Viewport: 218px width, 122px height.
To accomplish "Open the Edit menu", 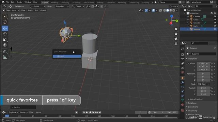I will pyautogui.click(x=13, y=2).
